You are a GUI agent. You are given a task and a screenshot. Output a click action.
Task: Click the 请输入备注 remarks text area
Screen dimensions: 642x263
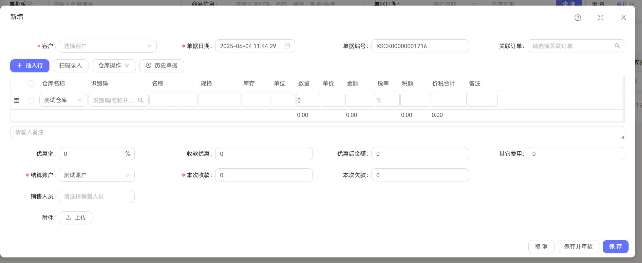pos(317,133)
